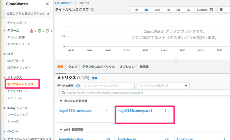
Task: Open the AppRunner namespace
Action: pyautogui.click(x=185, y=139)
